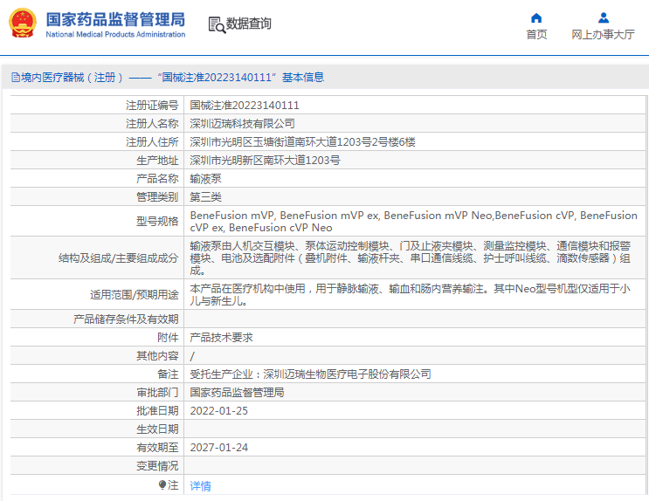Open the 详情 link in the note row
This screenshot has height=501, width=649.
pyautogui.click(x=201, y=486)
